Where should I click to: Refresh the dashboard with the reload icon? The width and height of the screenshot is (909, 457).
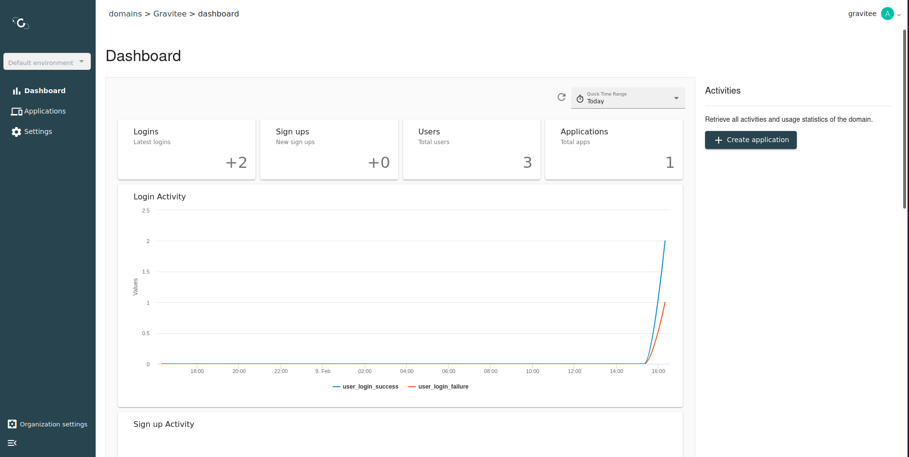[x=561, y=97]
